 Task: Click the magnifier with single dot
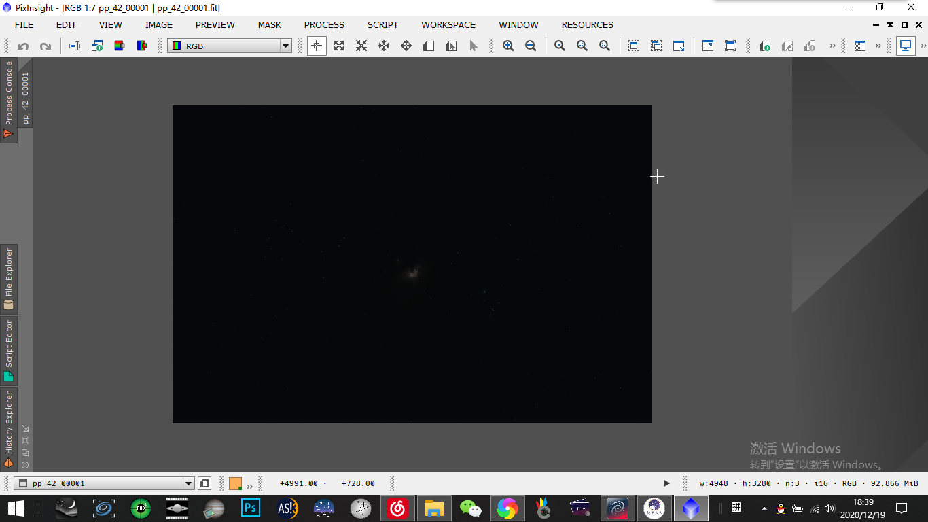coord(560,46)
